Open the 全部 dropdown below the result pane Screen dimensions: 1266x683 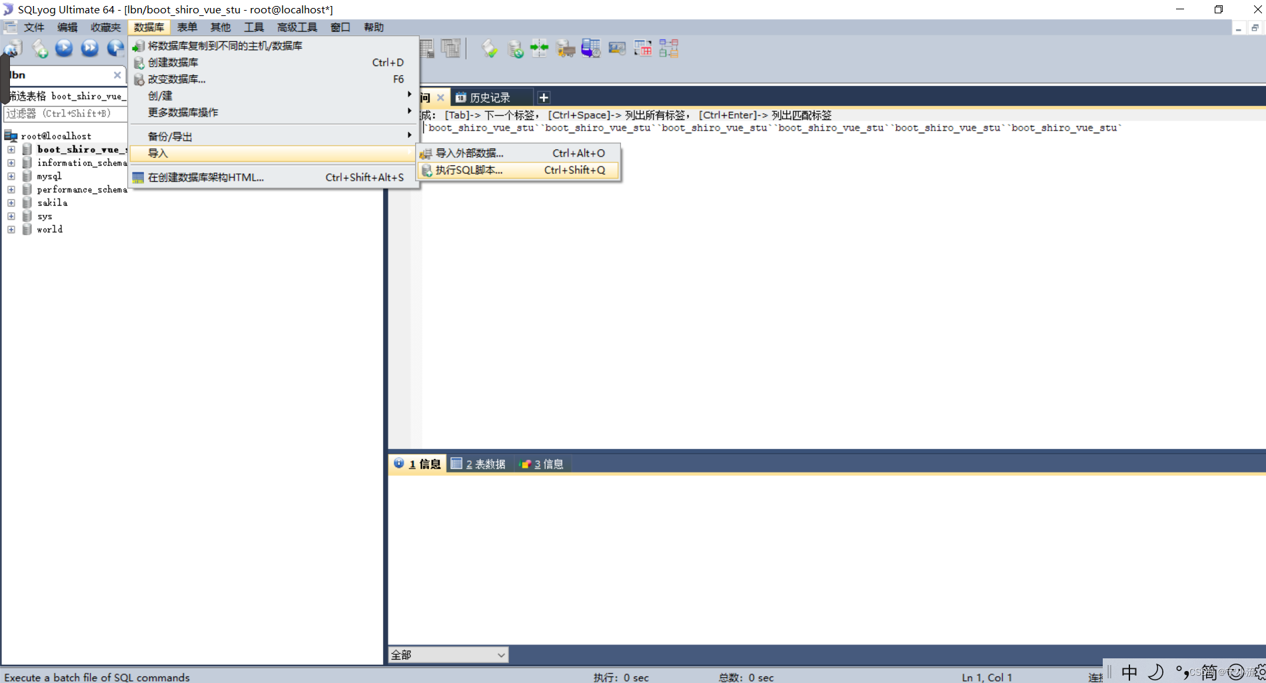tap(448, 655)
